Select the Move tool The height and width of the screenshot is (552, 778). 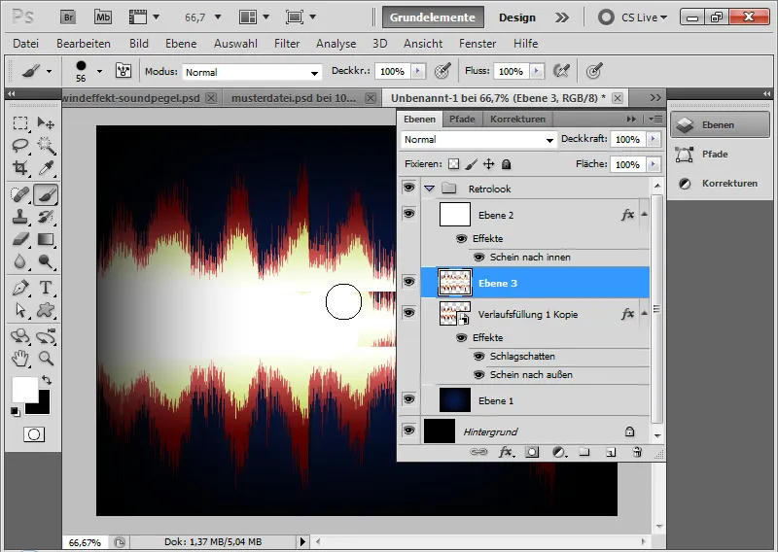coord(46,123)
